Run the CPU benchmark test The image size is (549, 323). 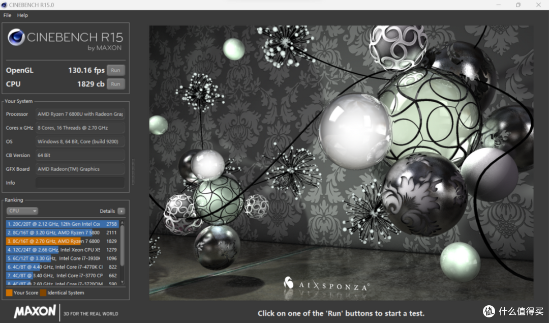pyautogui.click(x=115, y=84)
